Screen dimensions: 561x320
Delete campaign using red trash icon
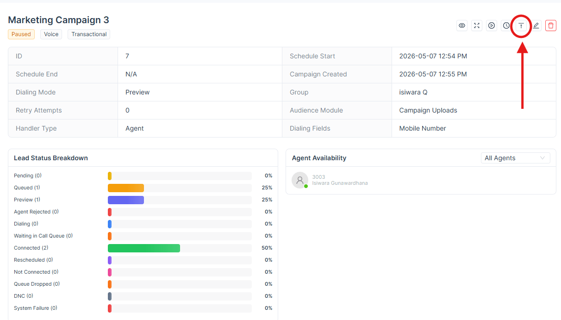point(551,25)
